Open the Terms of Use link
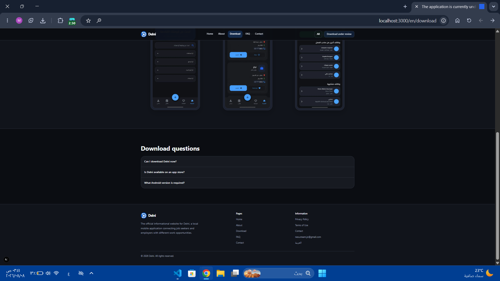 pyautogui.click(x=301, y=225)
